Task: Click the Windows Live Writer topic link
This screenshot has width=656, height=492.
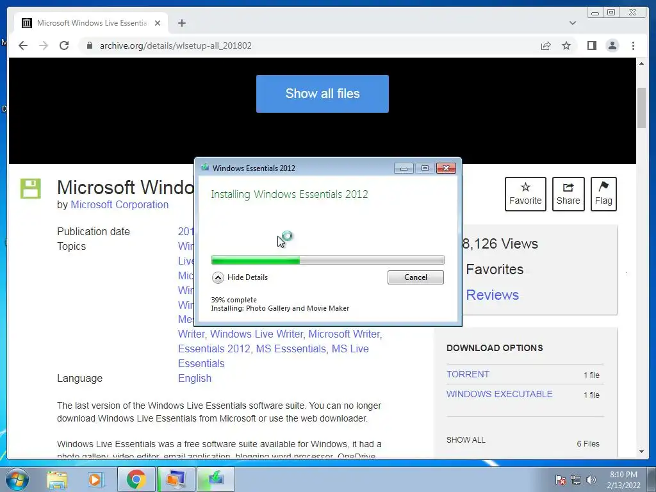Action: point(256,334)
